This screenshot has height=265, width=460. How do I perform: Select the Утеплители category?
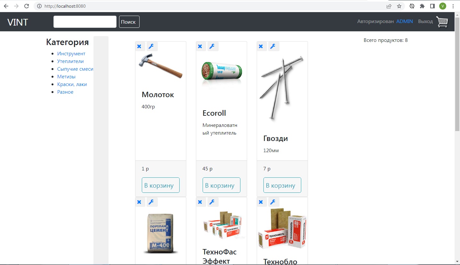click(70, 61)
